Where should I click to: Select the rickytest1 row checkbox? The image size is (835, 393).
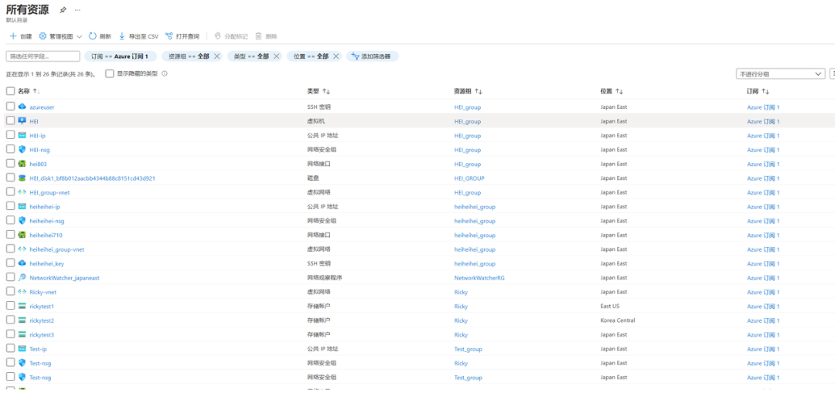pos(10,306)
